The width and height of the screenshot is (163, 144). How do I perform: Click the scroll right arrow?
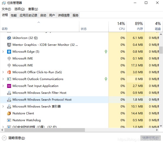(x=157, y=130)
